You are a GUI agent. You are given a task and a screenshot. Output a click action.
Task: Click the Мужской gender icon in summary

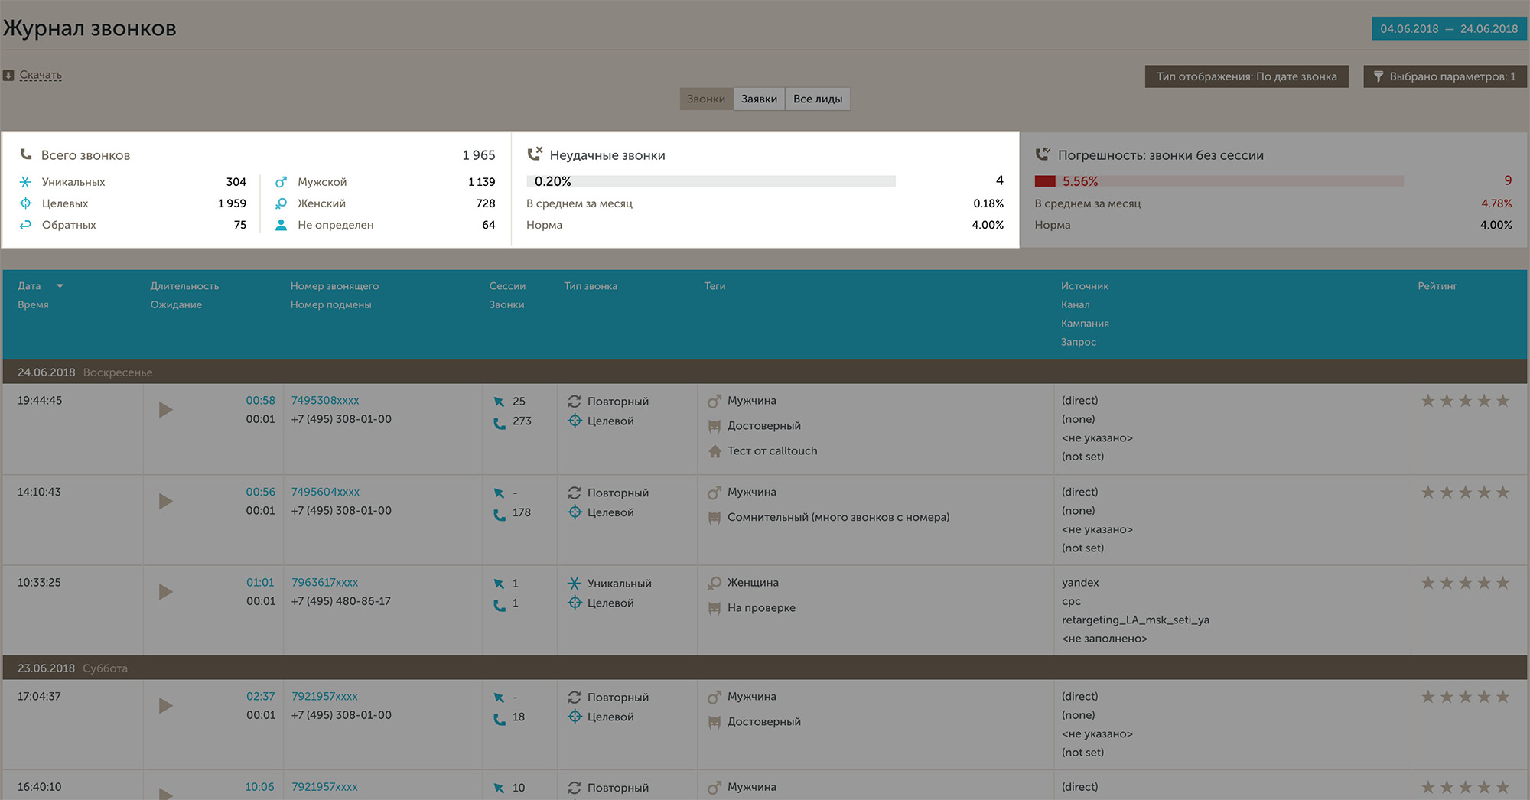click(281, 182)
